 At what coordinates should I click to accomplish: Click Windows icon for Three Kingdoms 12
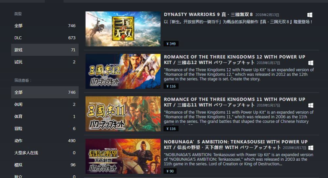coord(311,63)
